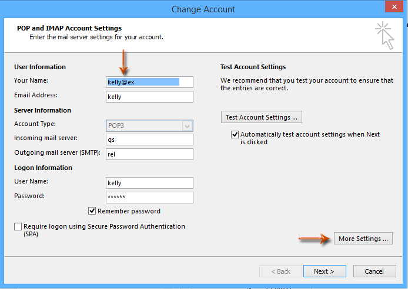
Task: Select the User Name input box
Action: pyautogui.click(x=149, y=183)
